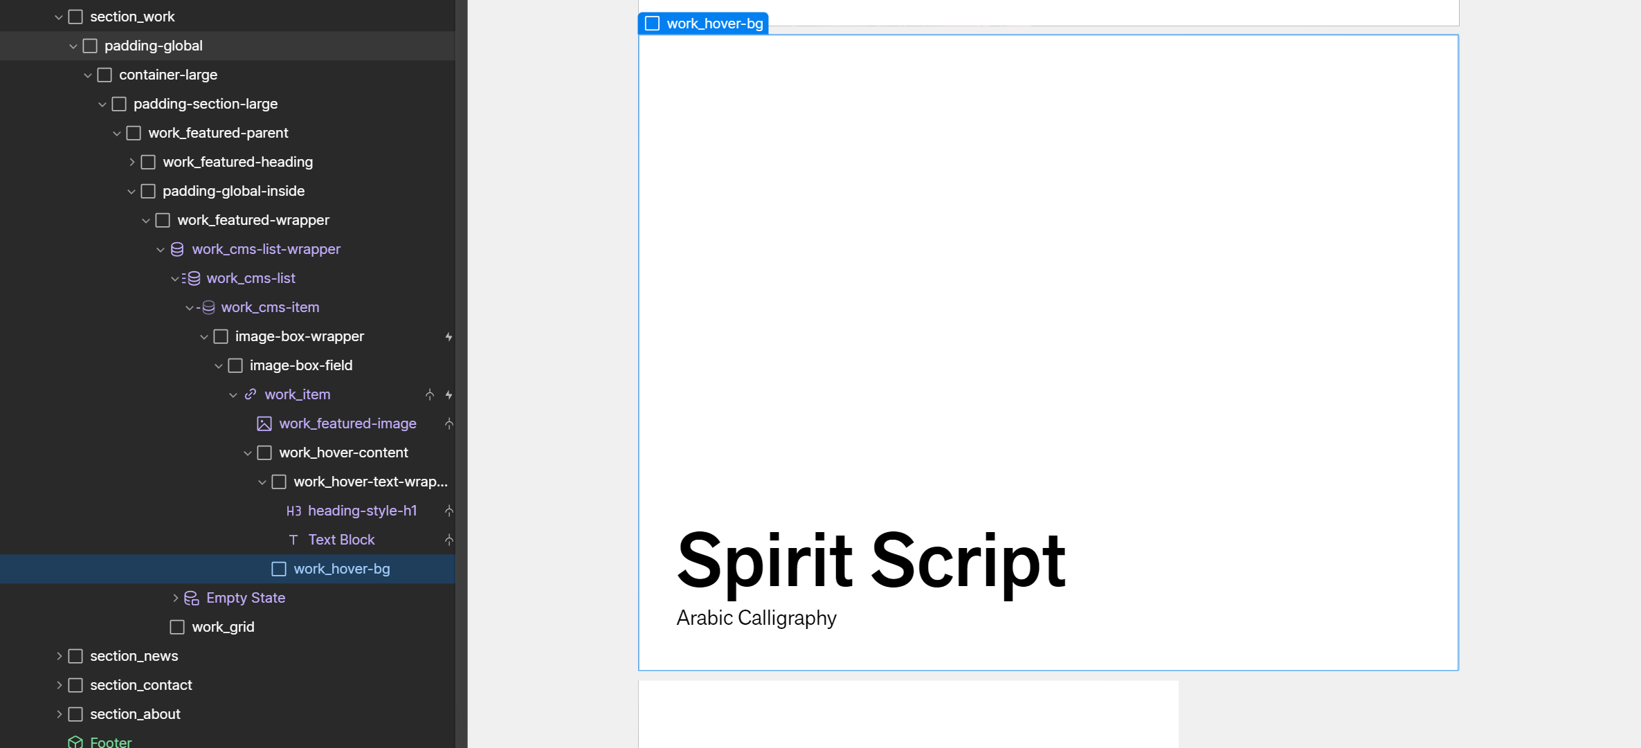Collapse padding-global-inside chevron

point(132,191)
